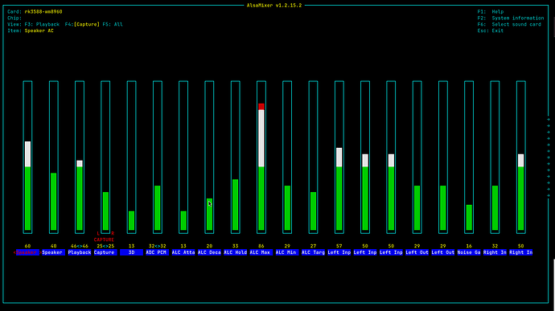Click the Item: Speaker AC line
Screen dimensions: 555x311
(x=31, y=31)
